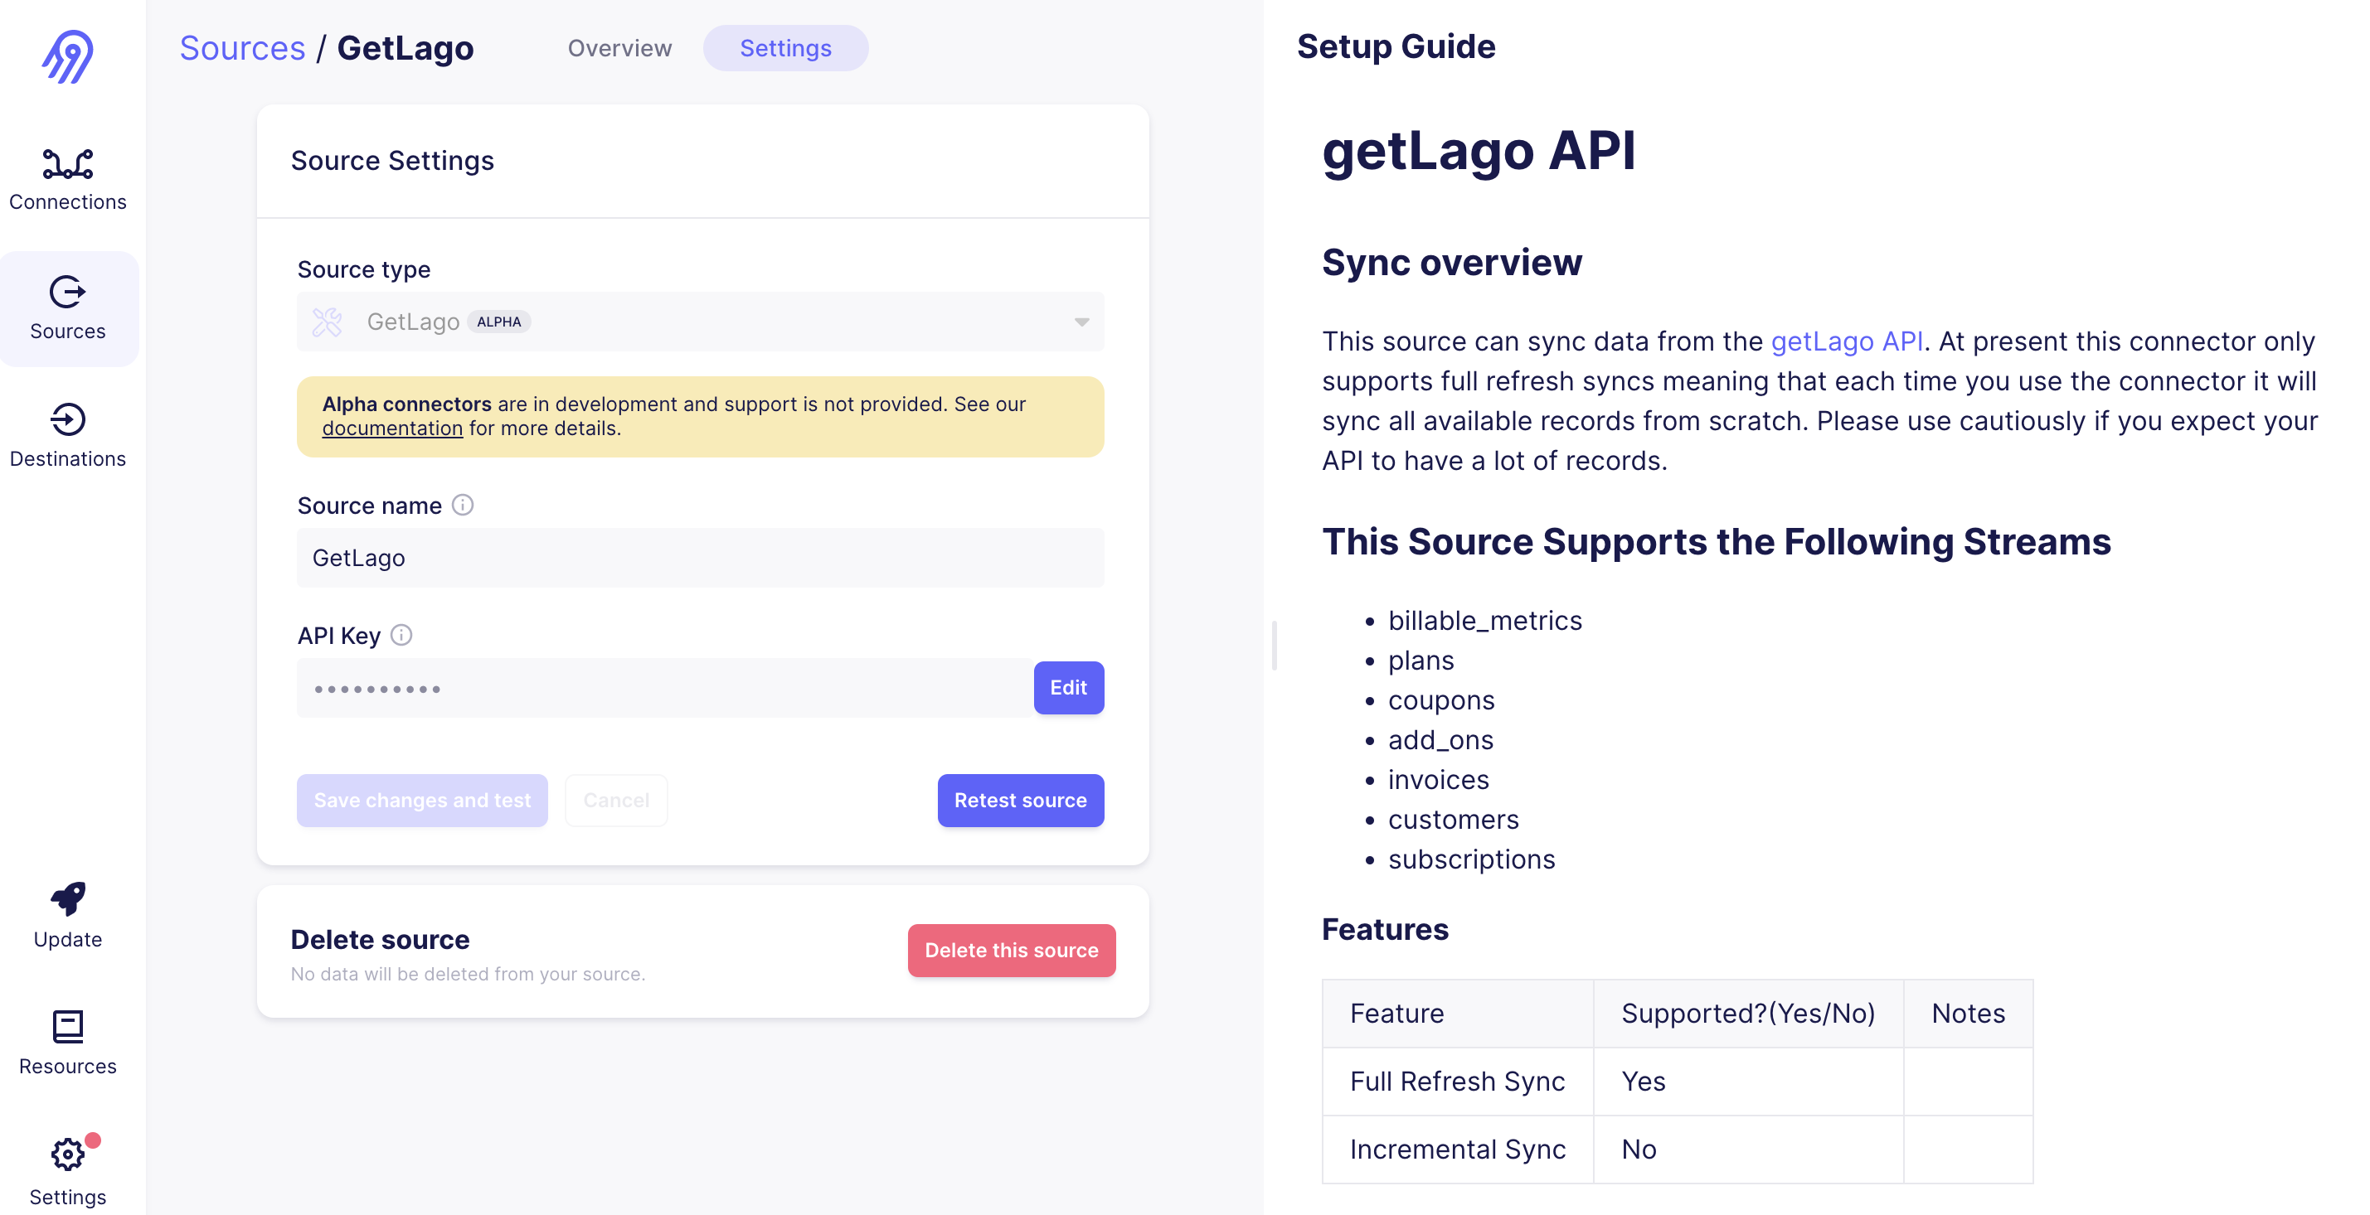Click the billable_metrics stream item
This screenshot has height=1215, width=2370.
tap(1484, 621)
